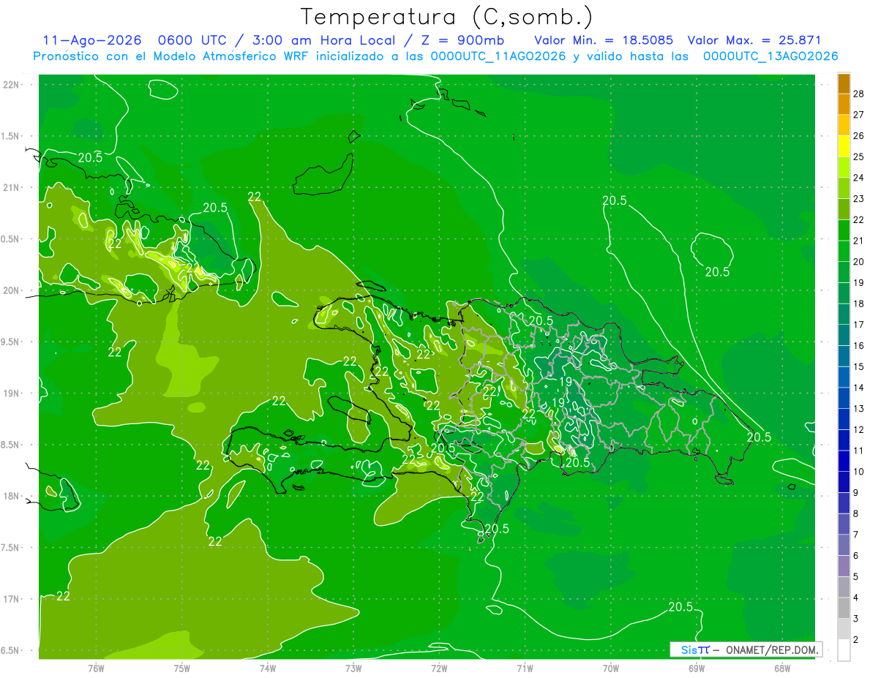Image resolution: width=878 pixels, height=678 pixels.
Task: Pick the orange legend swatch between 27 and 28
Action: point(844,104)
